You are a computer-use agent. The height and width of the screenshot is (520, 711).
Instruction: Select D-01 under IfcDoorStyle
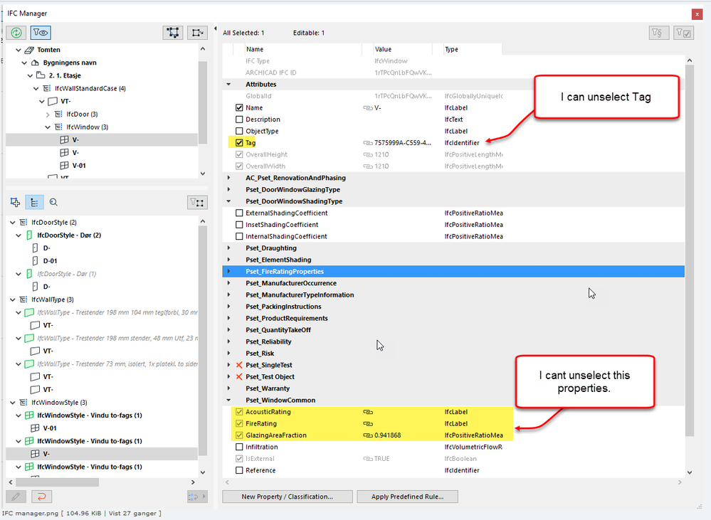pos(50,261)
